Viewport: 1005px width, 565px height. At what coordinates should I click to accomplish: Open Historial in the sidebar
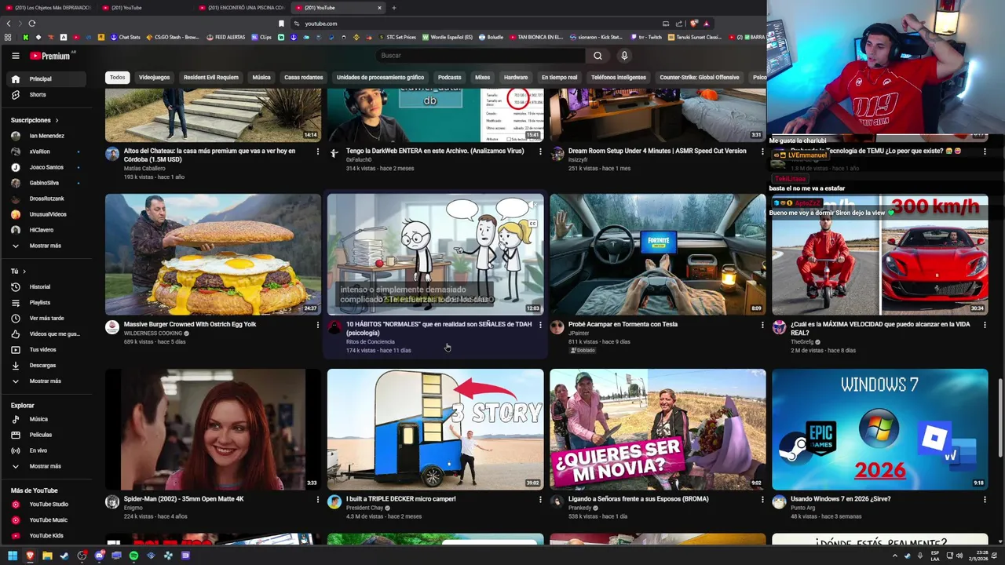47,286
